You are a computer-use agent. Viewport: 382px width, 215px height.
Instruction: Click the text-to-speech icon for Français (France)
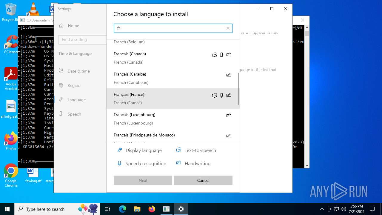214,95
